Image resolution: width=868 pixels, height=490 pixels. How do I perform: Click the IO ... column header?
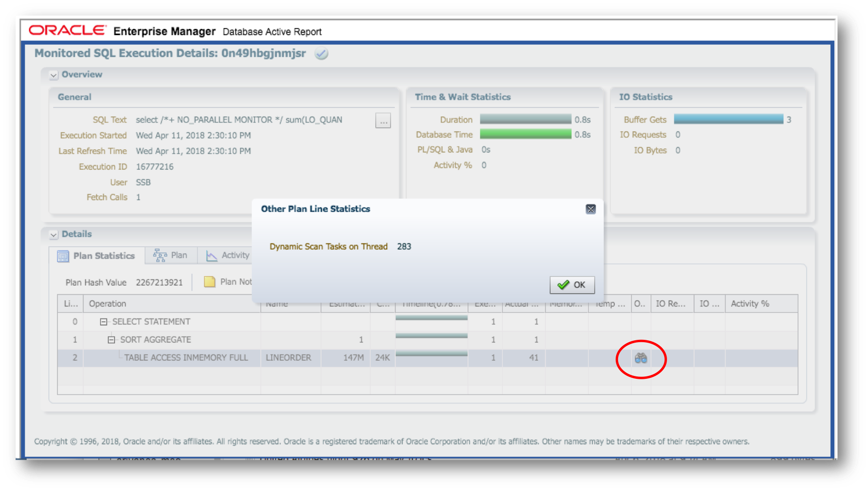coord(709,304)
